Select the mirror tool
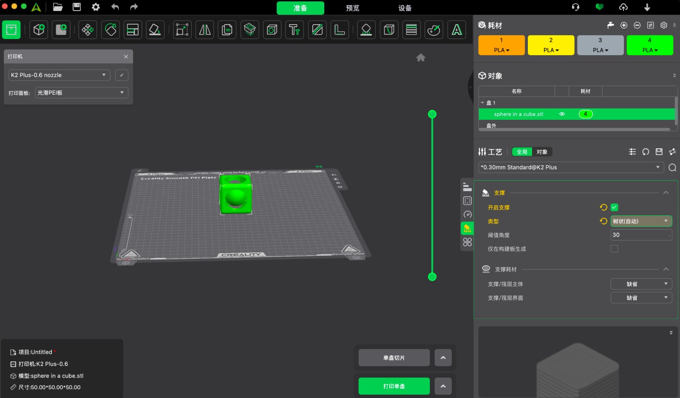This screenshot has width=680, height=398. coord(205,30)
